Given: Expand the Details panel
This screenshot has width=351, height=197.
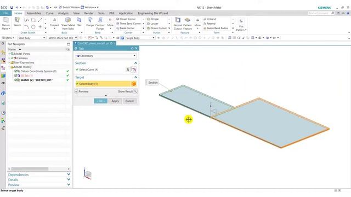Looking at the screenshot, I should 69,179.
